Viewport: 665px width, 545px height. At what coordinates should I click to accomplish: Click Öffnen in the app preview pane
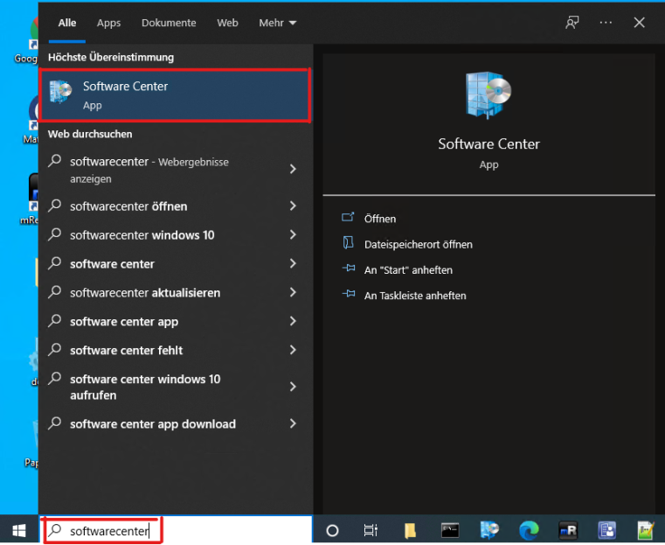379,219
